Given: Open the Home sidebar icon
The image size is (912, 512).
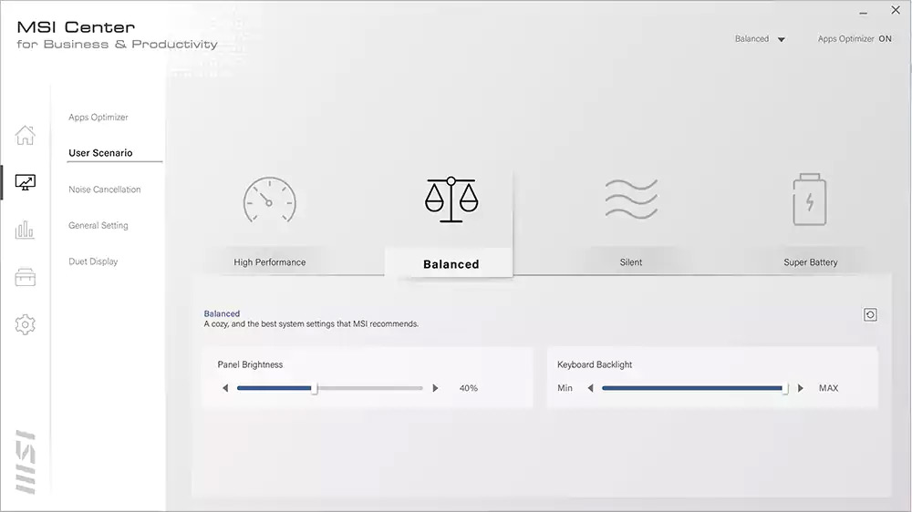Looking at the screenshot, I should point(26,136).
